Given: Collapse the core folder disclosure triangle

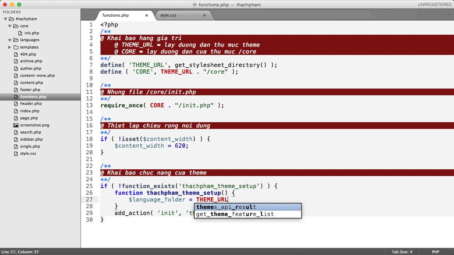Looking at the screenshot, I should coord(10,26).
